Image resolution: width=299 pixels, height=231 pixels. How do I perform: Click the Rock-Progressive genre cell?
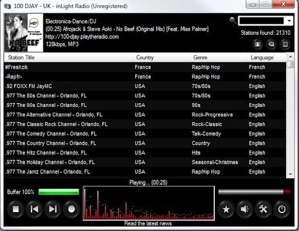[212, 115]
